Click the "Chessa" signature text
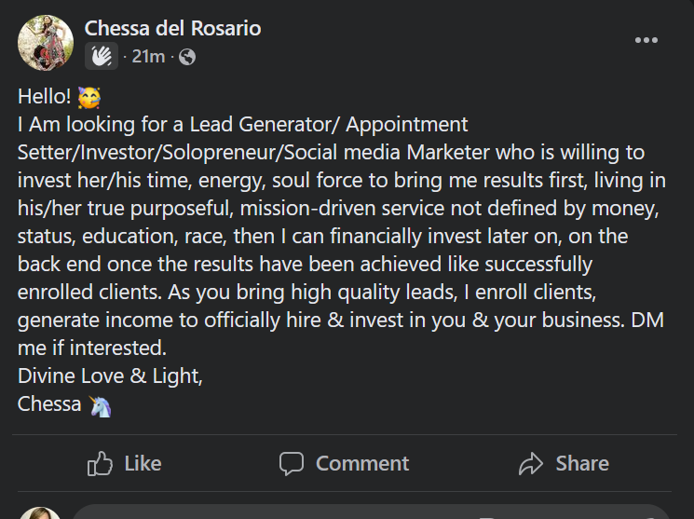Viewport: 694px width, 519px height. [49, 405]
